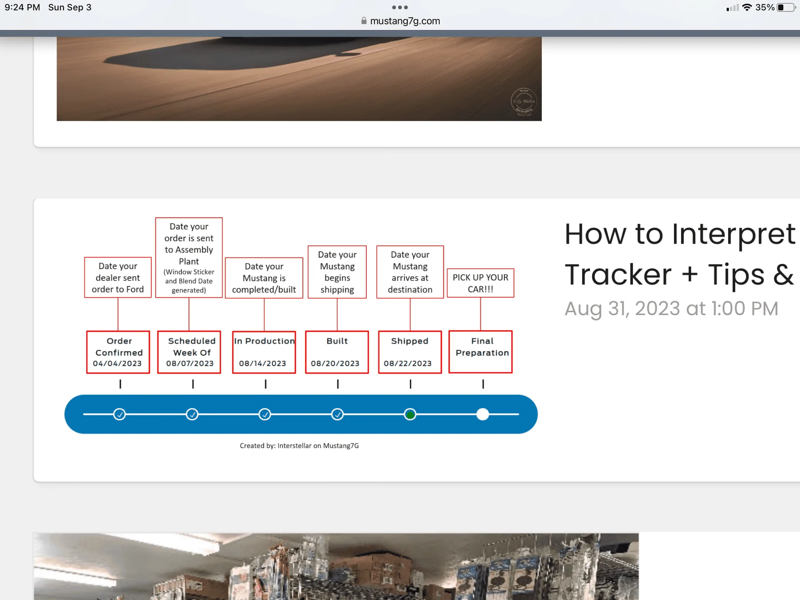
Task: Open the desert car shadow image
Action: coord(299,79)
